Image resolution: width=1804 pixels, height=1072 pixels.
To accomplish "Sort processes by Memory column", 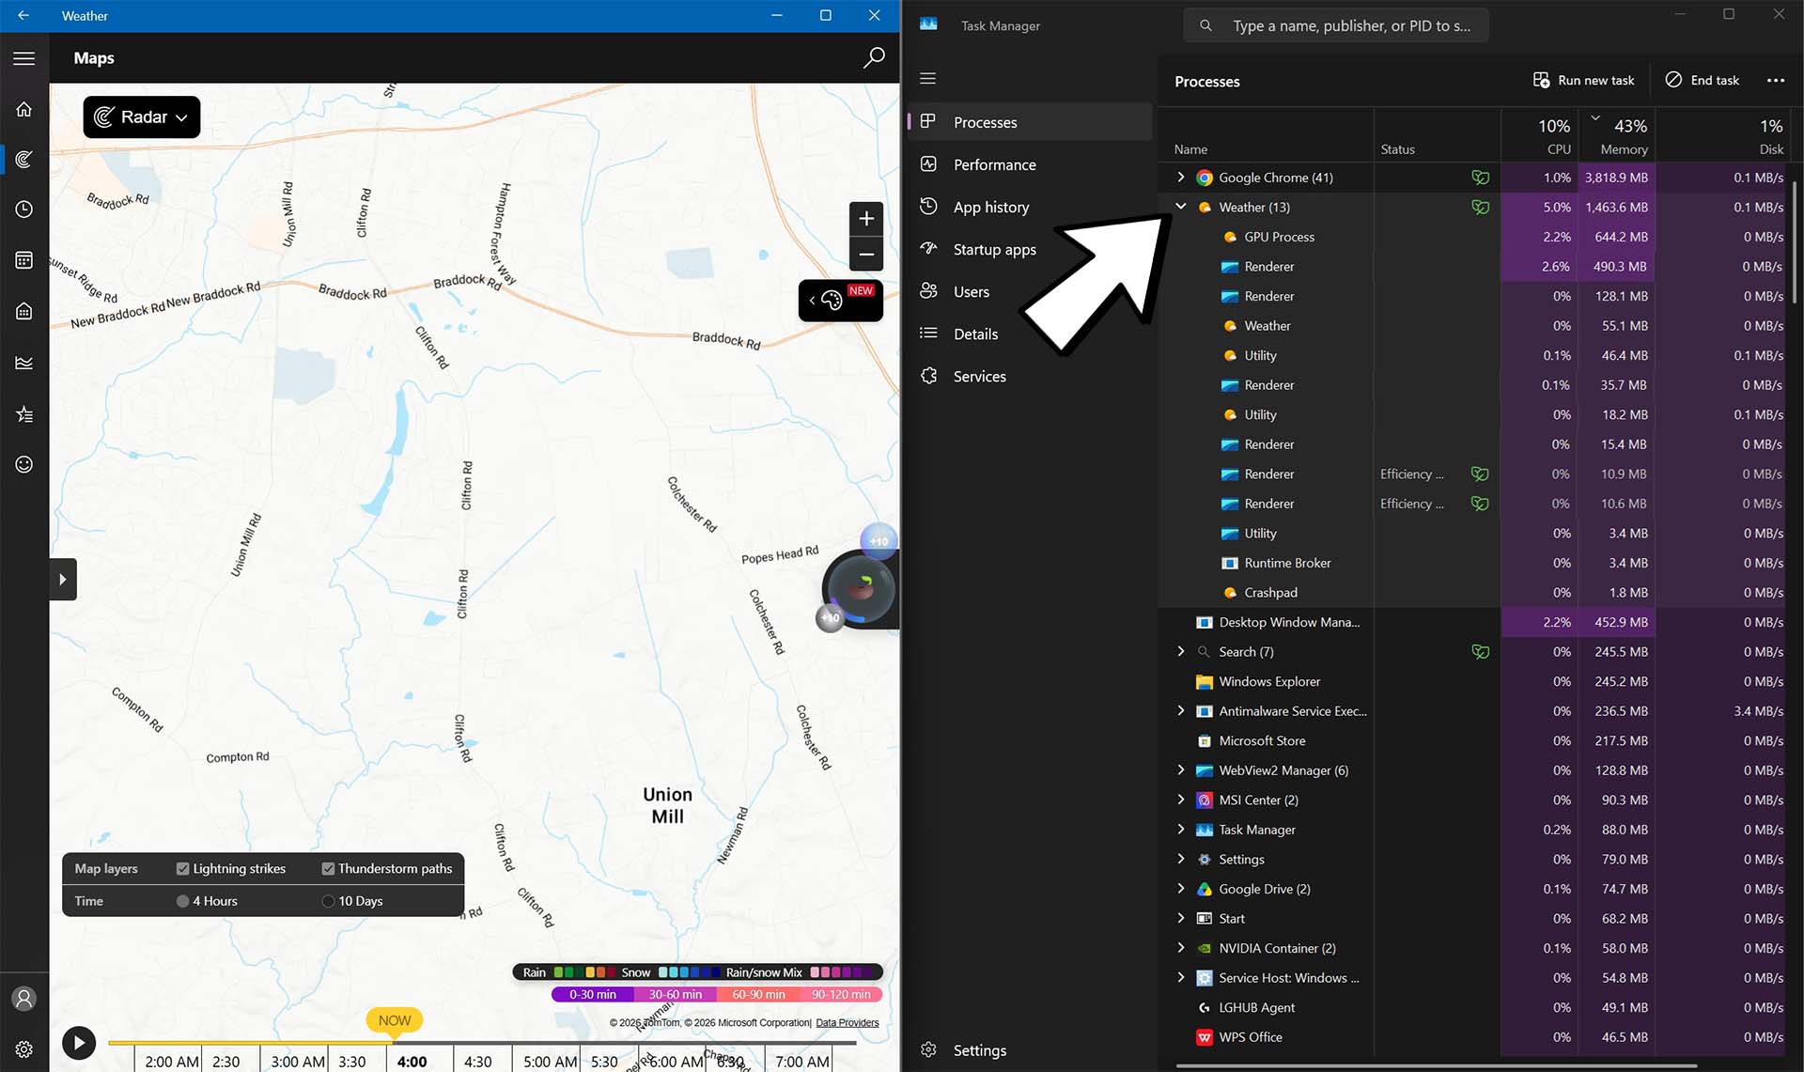I will (x=1616, y=136).
